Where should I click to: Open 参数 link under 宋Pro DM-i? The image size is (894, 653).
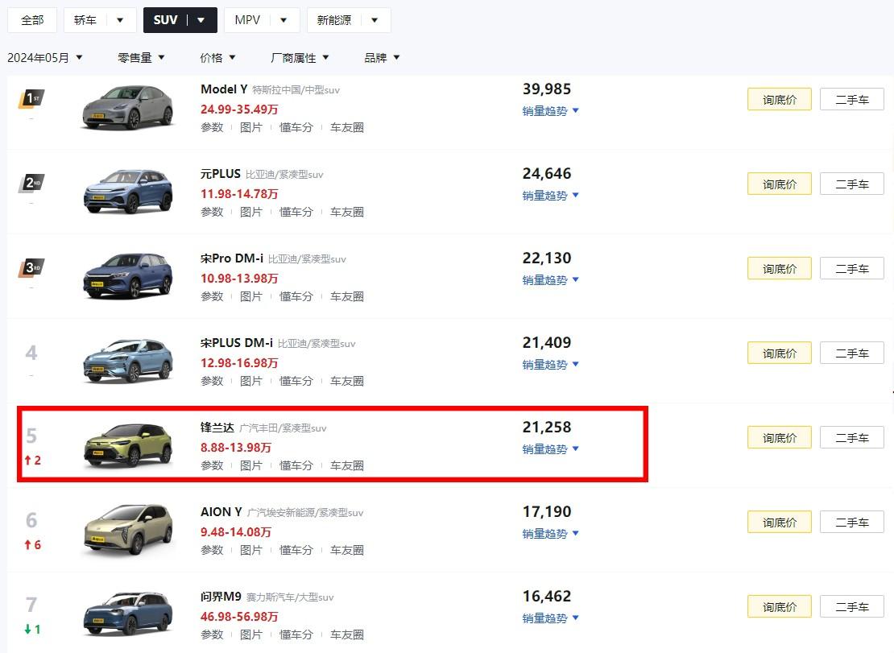[212, 296]
